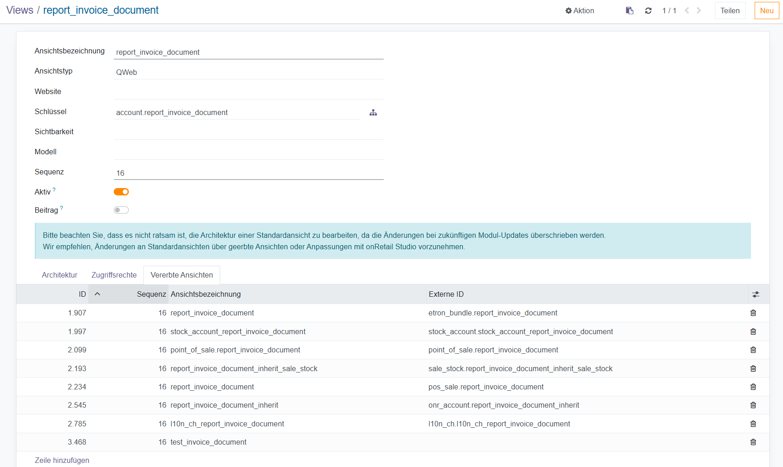783x467 pixels.
Task: Switch to the Zugriffsrechte tab
Action: point(114,275)
